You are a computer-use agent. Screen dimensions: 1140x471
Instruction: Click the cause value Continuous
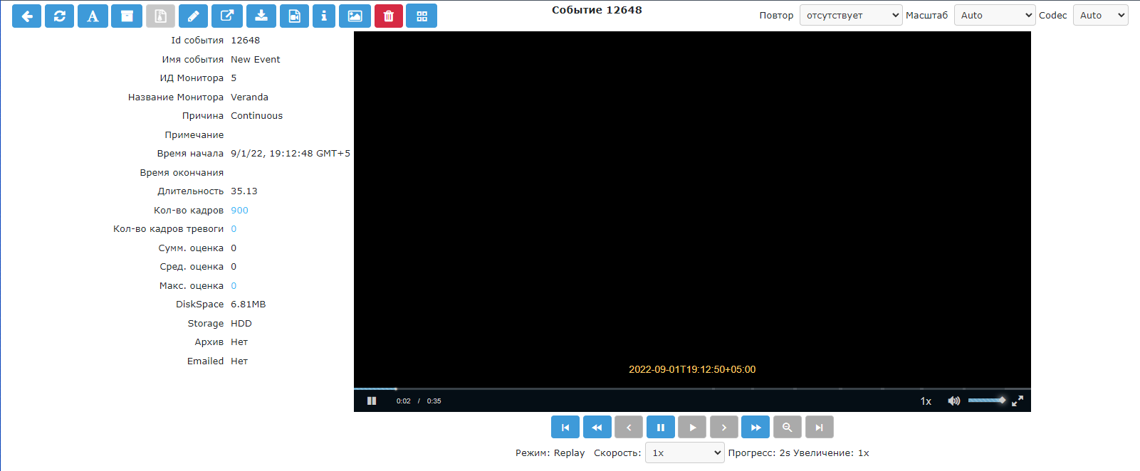pos(256,116)
